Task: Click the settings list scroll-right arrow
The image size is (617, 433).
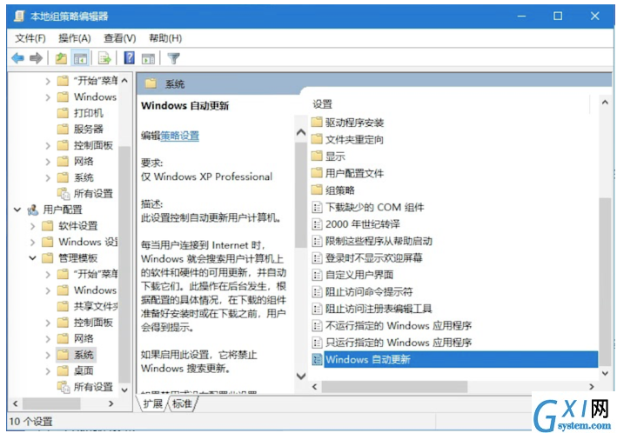Action: [x=592, y=387]
